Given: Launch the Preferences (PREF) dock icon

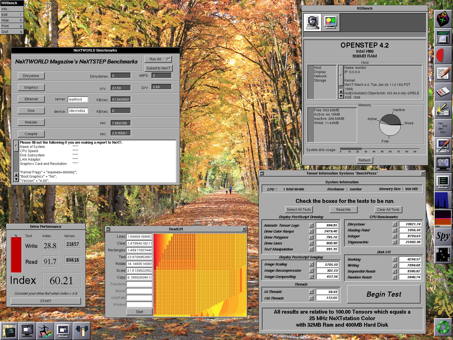Looking at the screenshot, I should coord(443,37).
